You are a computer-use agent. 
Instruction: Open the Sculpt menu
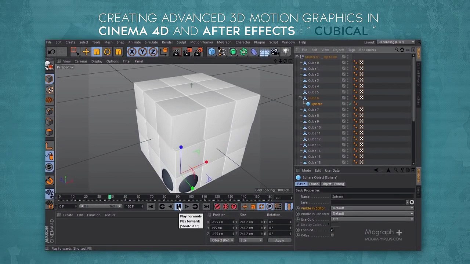pos(181,42)
